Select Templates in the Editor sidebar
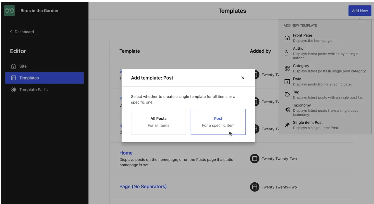The height and width of the screenshot is (204, 374). click(x=44, y=78)
